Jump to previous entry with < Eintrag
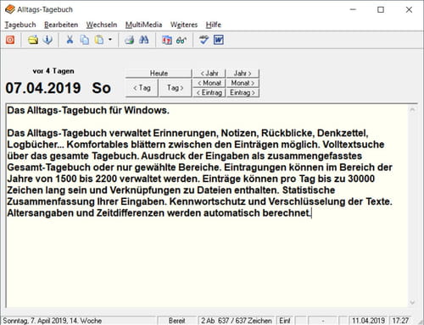This screenshot has width=424, height=325. click(209, 92)
